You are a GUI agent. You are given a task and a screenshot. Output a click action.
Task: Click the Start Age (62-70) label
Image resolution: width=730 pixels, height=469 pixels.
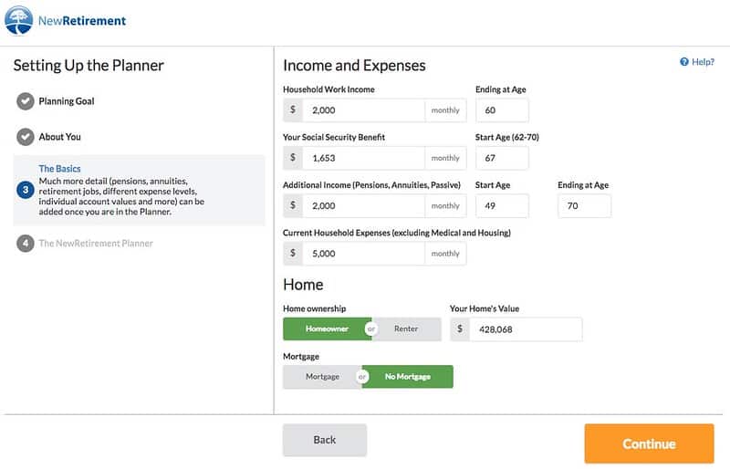507,137
